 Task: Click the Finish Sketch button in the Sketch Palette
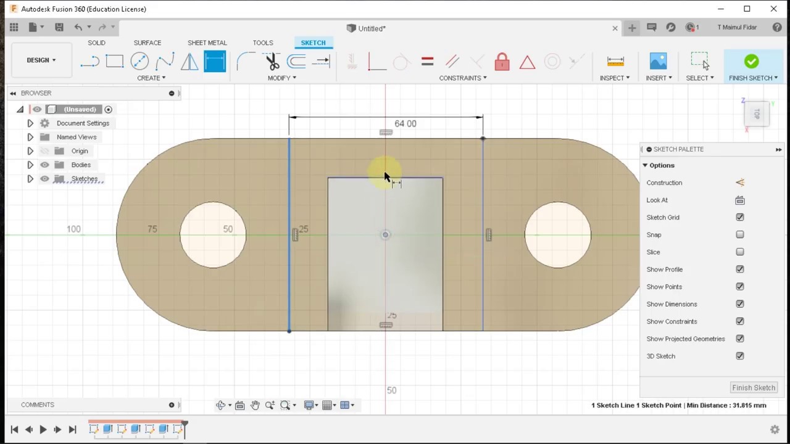[x=754, y=388]
